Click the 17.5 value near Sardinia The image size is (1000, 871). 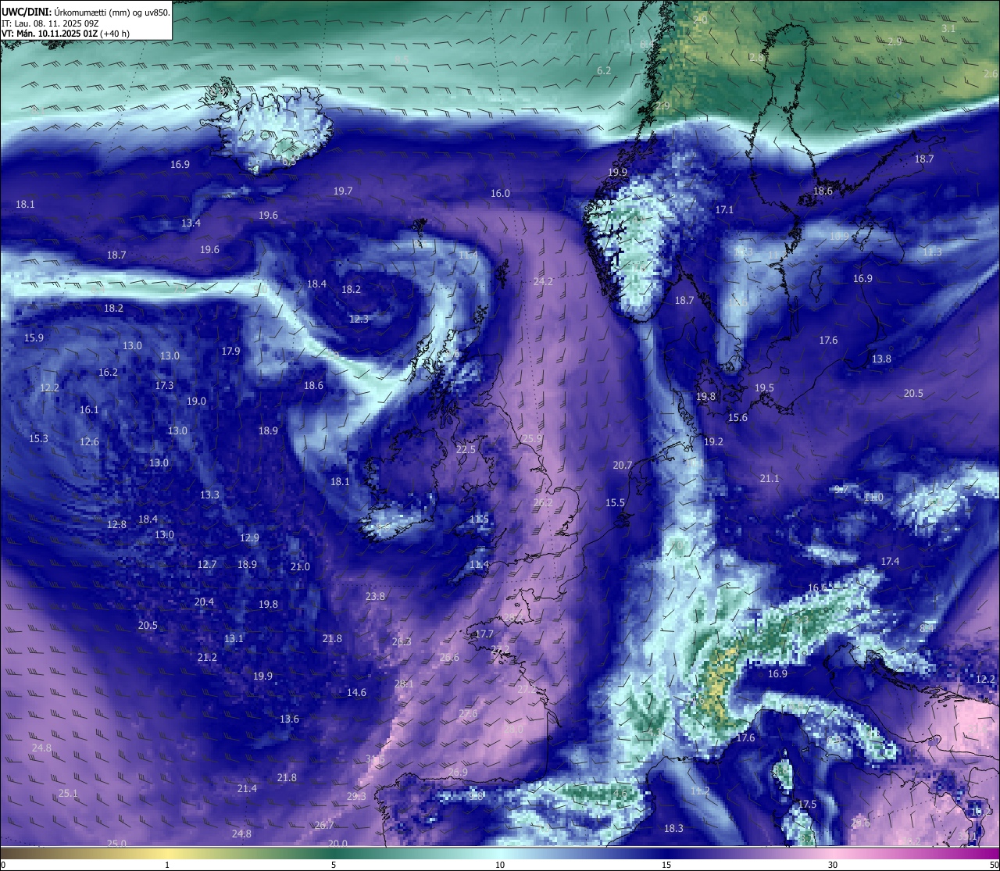807,804
